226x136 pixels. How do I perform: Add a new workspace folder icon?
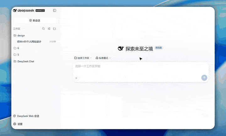pyautogui.click(x=55, y=29)
